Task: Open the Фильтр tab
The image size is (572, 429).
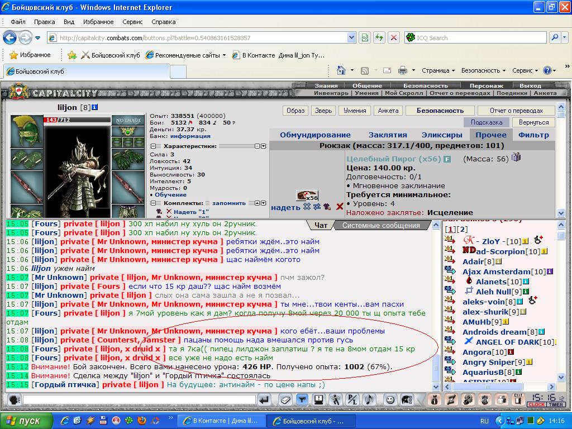Action: click(x=533, y=135)
